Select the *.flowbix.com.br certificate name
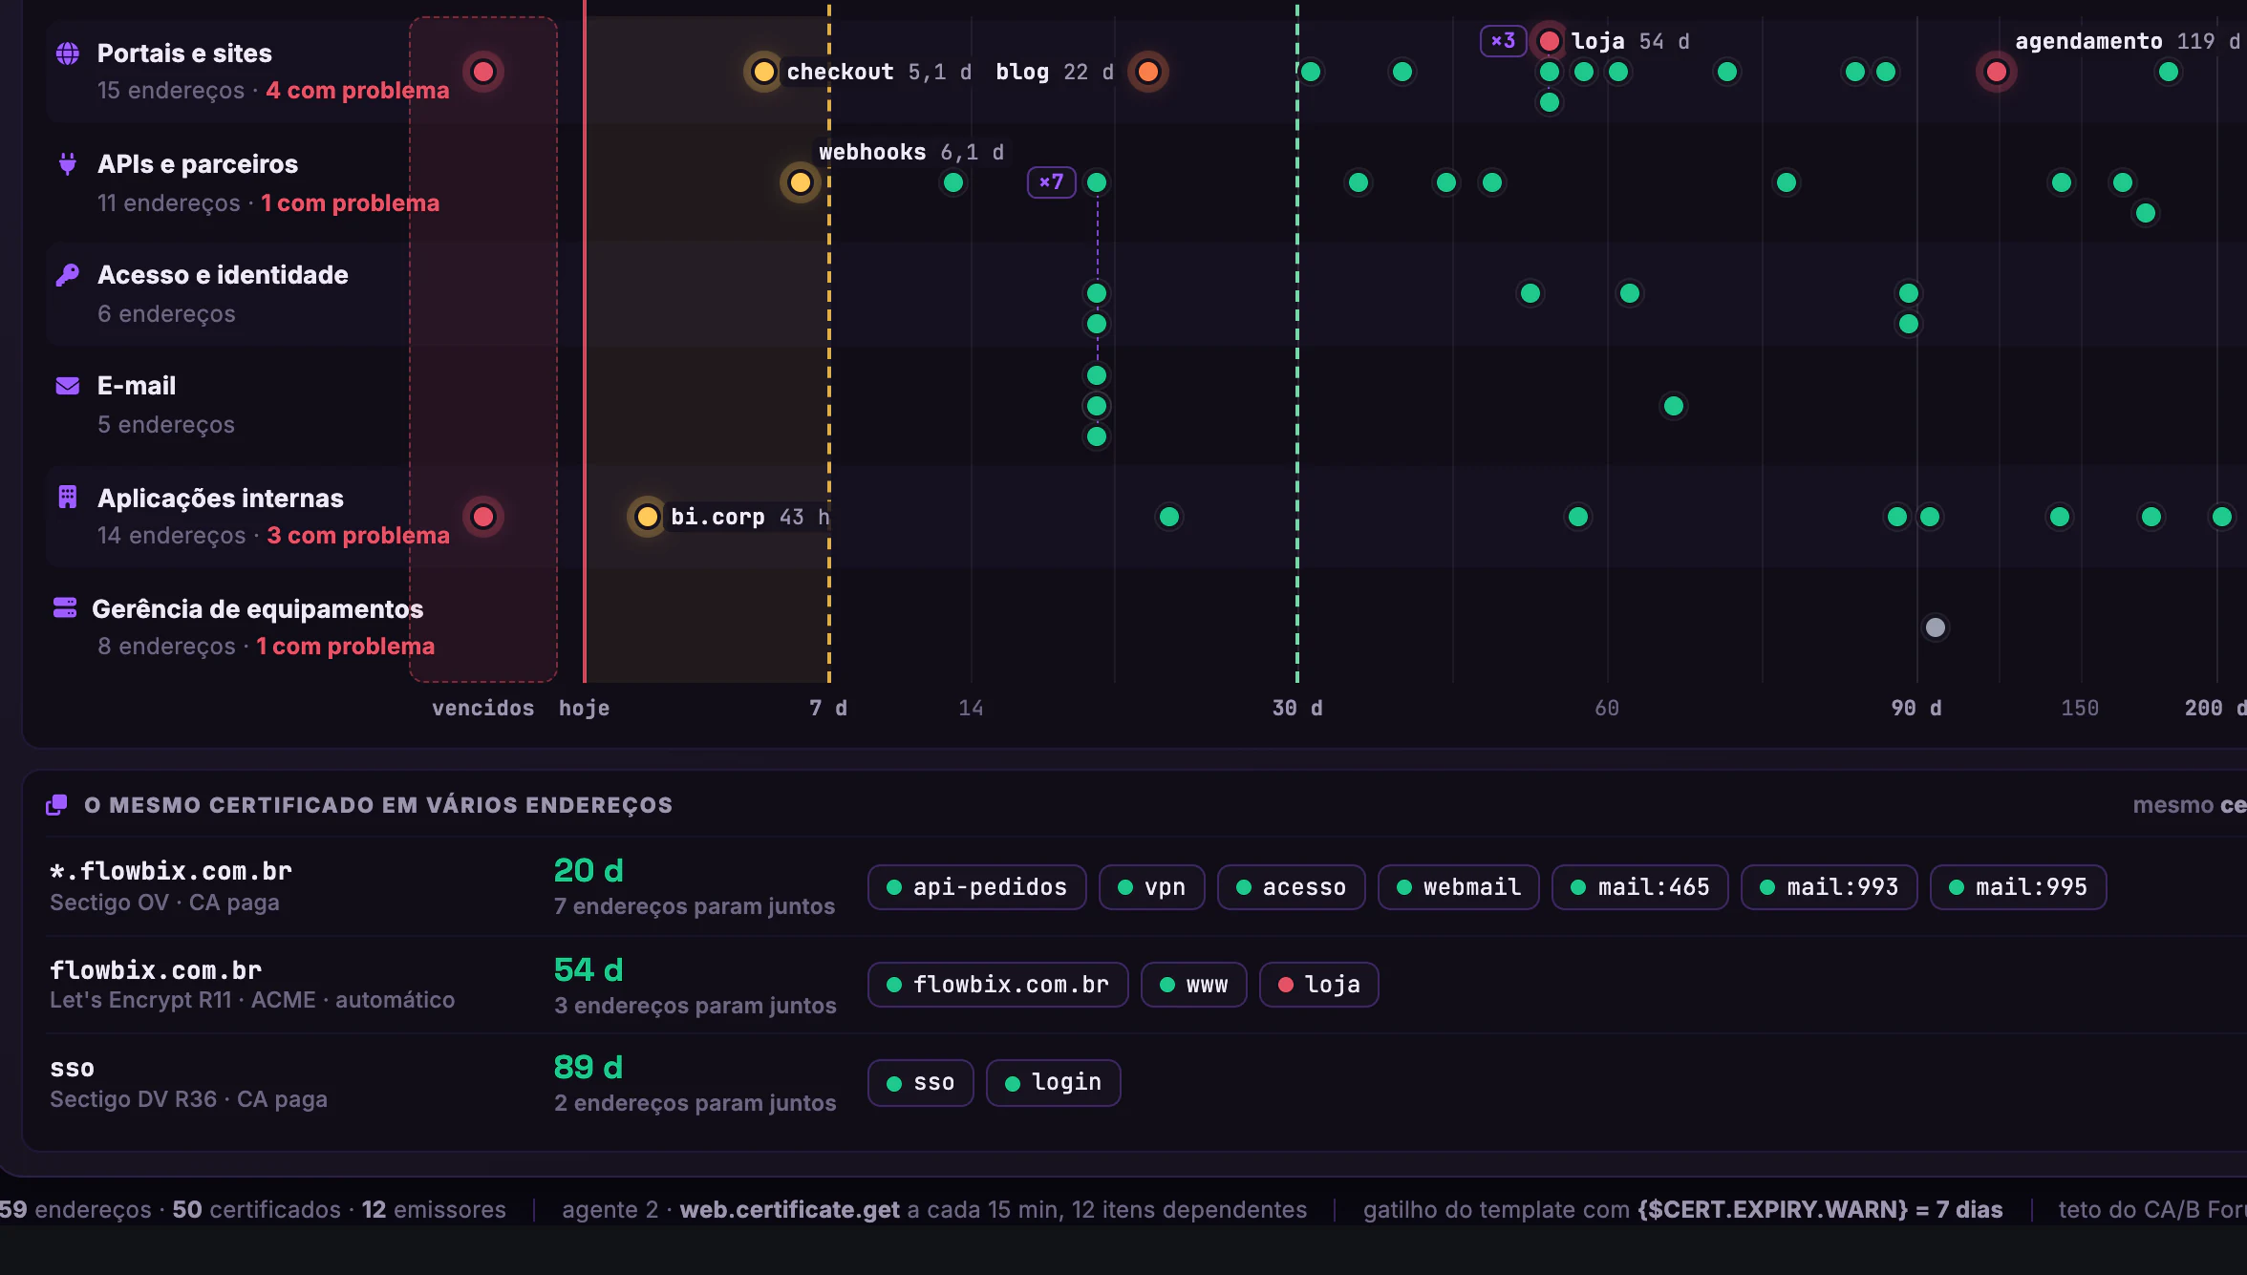Viewport: 2247px width, 1275px height. pos(171,871)
